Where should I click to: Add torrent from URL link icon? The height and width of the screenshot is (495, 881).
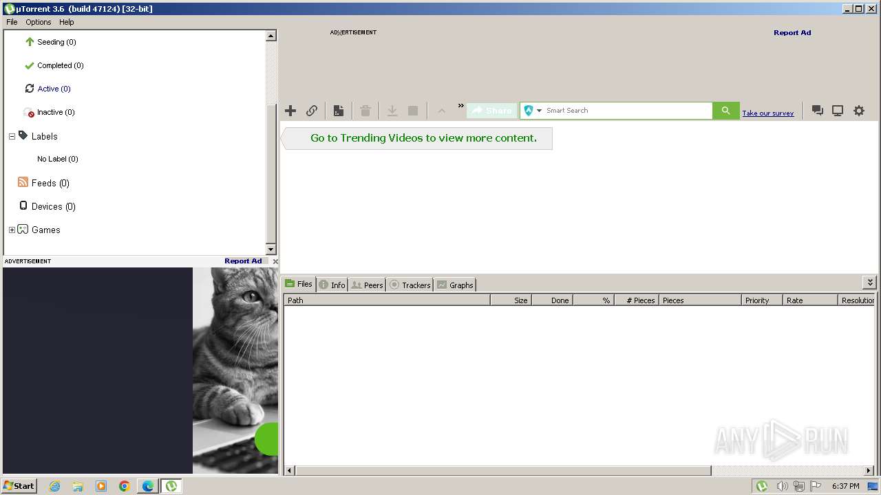312,111
